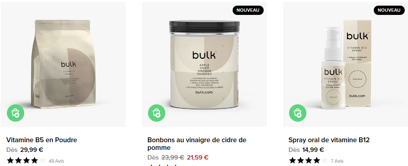Open the Vitamin B5 powder pouch image

pos(62,64)
